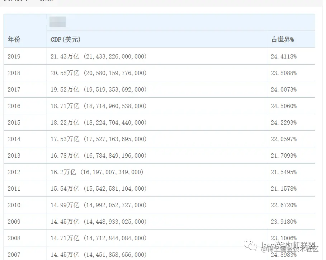Select the year cell 2012
Screen dimensions: 326x260
[x=14, y=172]
